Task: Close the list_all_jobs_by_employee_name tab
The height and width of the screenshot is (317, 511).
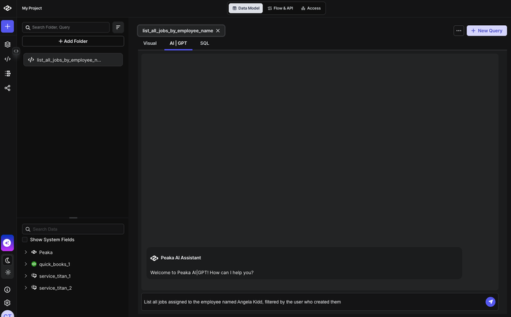Action: (x=218, y=31)
